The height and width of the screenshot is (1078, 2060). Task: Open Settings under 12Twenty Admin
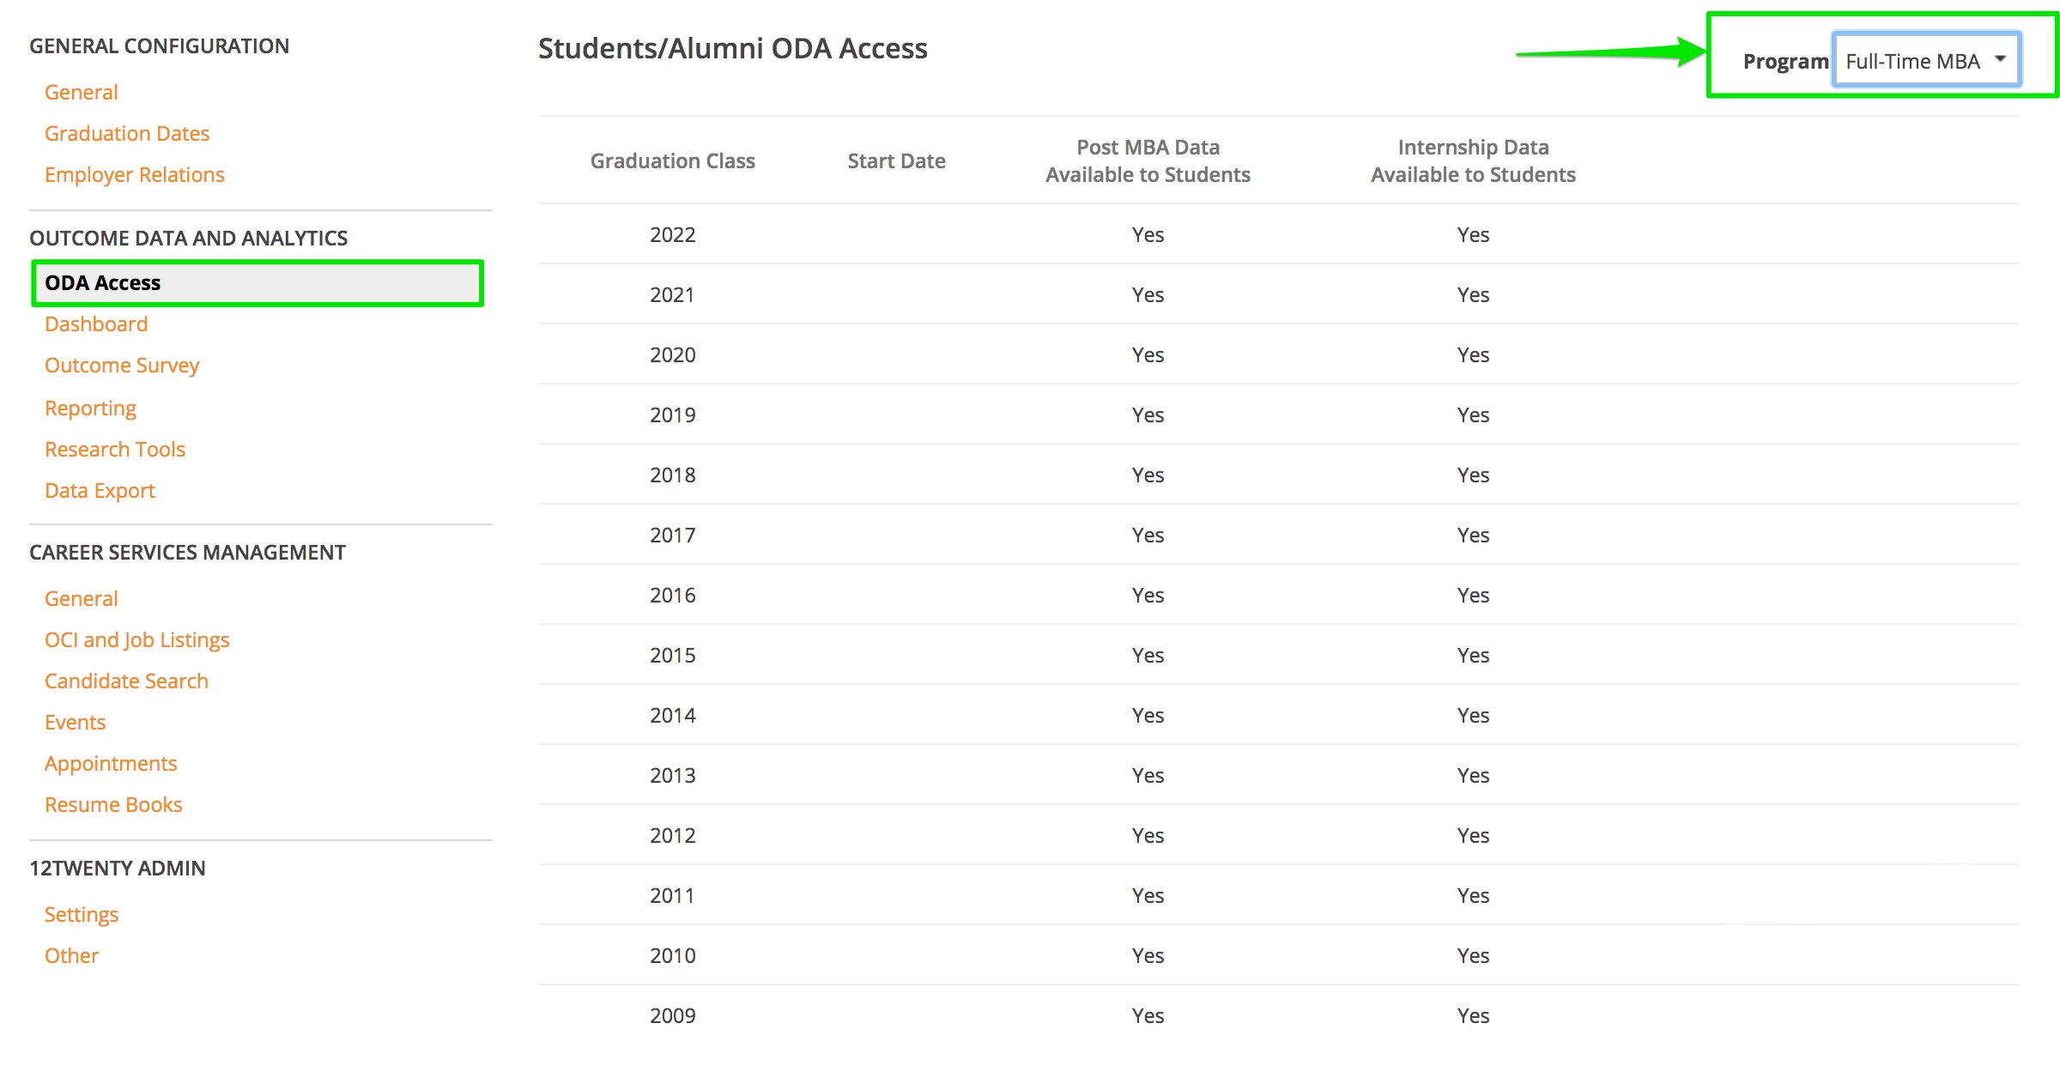(x=82, y=915)
